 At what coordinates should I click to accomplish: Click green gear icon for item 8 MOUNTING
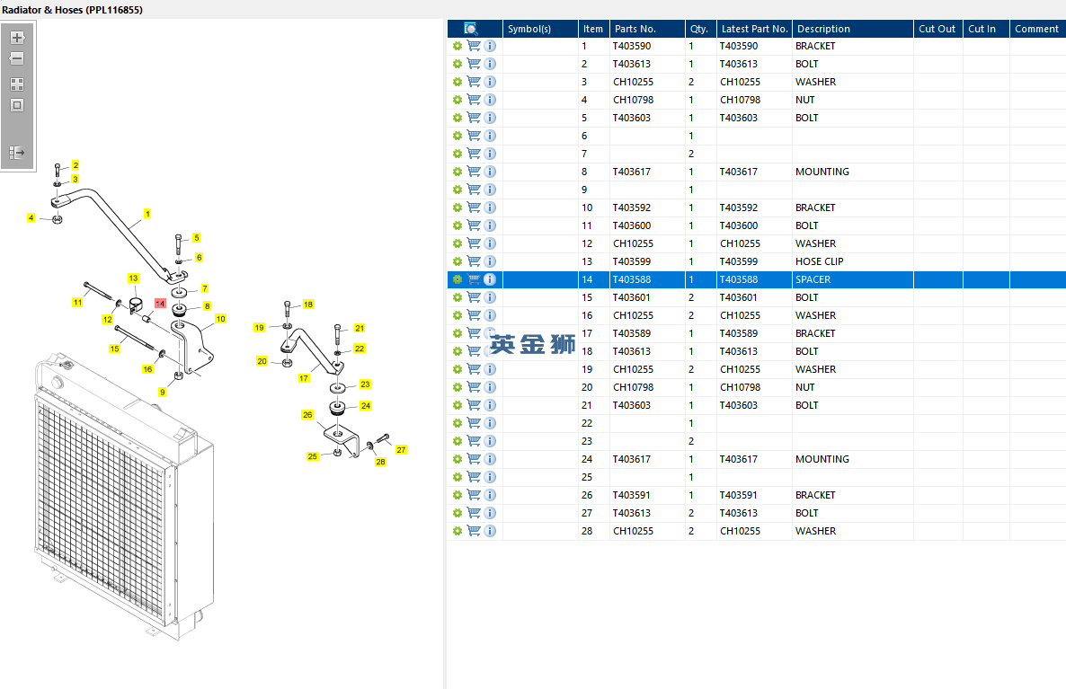tap(457, 172)
